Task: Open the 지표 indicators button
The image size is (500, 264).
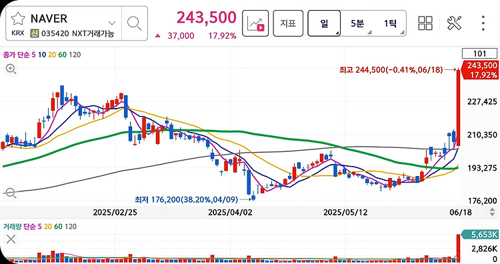Action: click(288, 23)
